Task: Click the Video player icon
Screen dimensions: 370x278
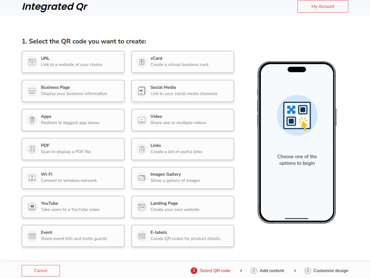Action: pos(142,120)
